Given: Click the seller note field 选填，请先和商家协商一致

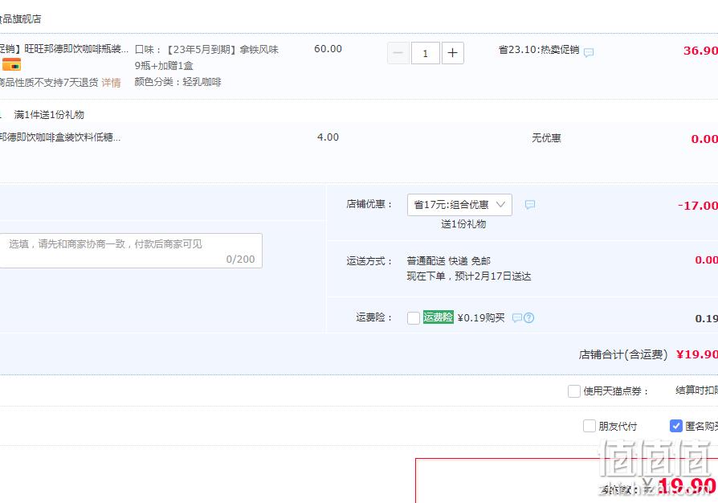Looking at the screenshot, I should click(x=130, y=251).
